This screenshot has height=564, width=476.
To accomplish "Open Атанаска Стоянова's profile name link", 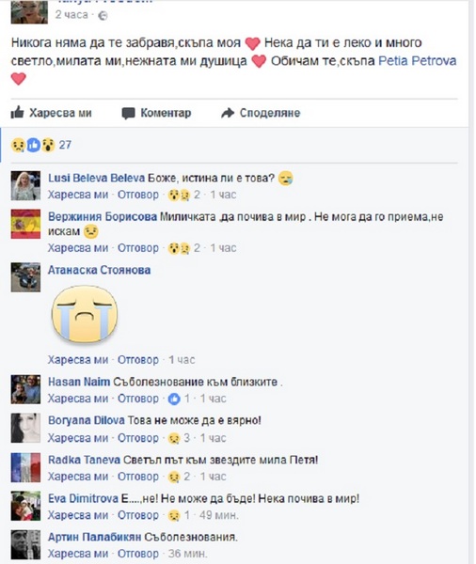I will coord(100,270).
